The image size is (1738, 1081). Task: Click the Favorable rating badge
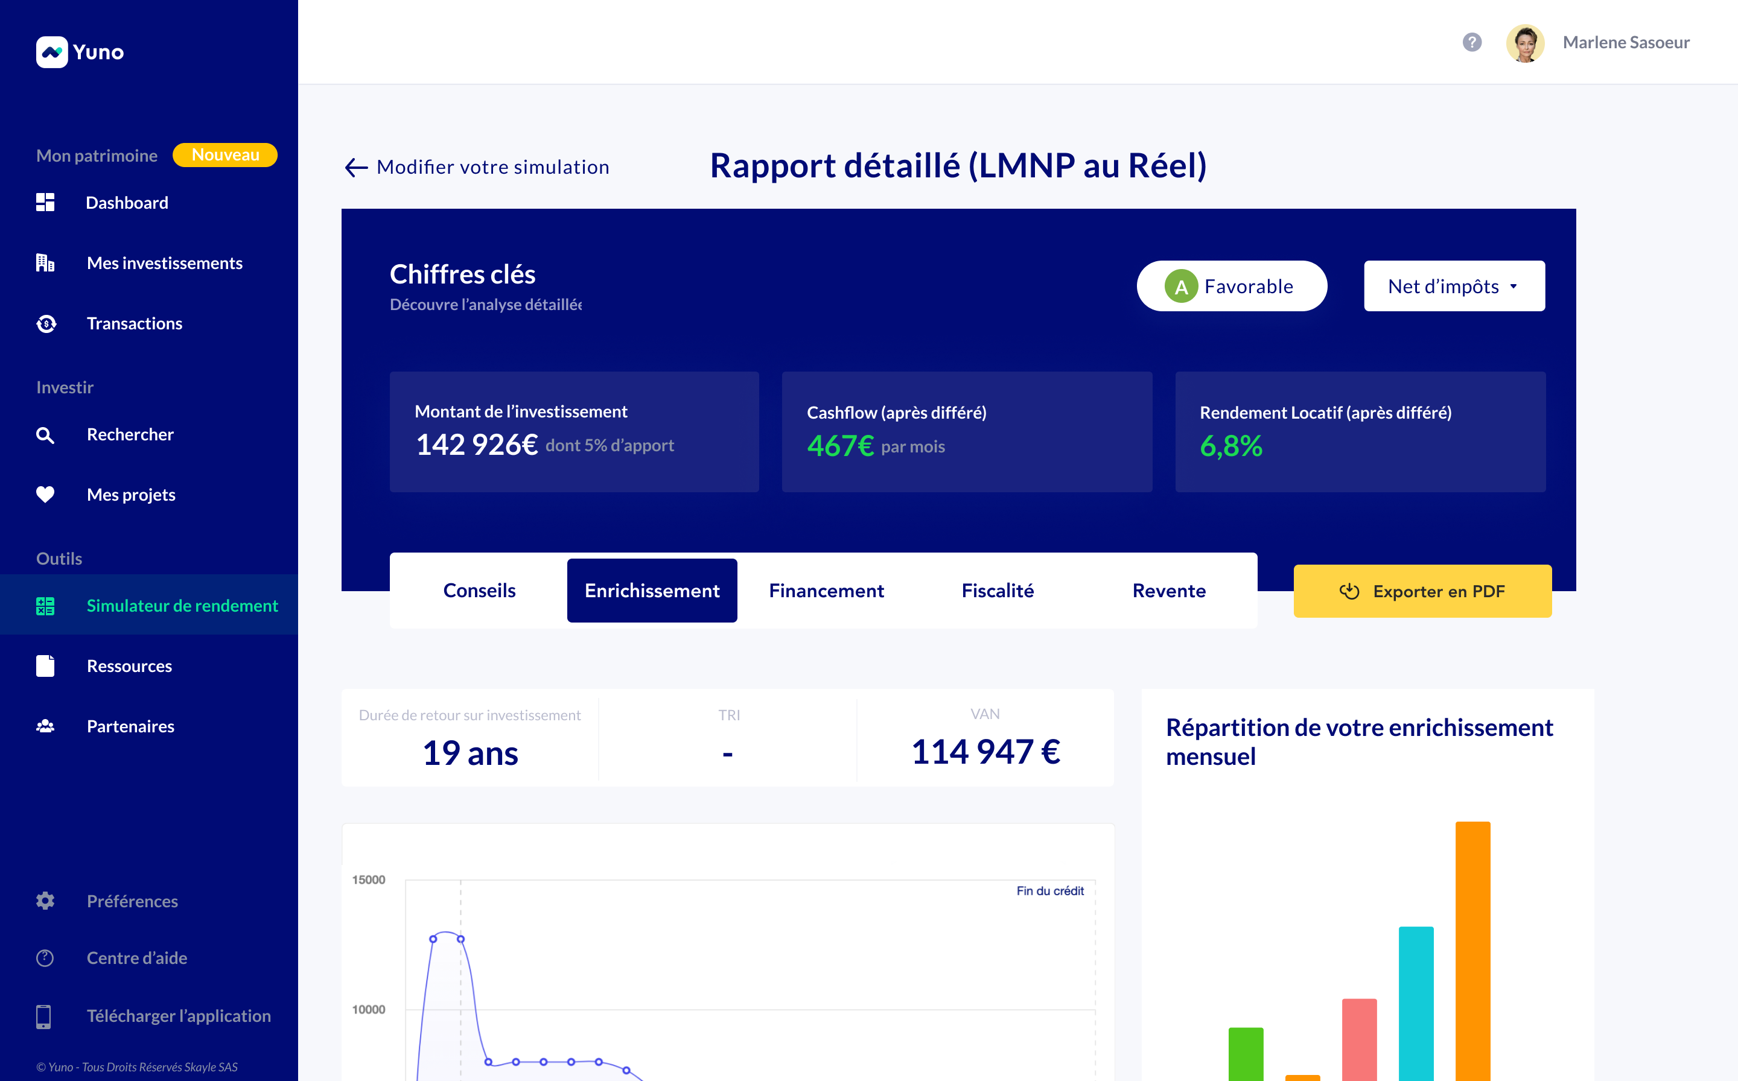point(1232,286)
